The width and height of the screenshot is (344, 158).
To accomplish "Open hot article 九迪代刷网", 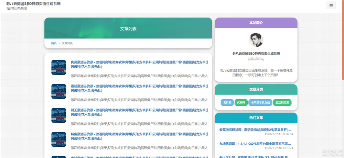I will [x=255, y=144].
